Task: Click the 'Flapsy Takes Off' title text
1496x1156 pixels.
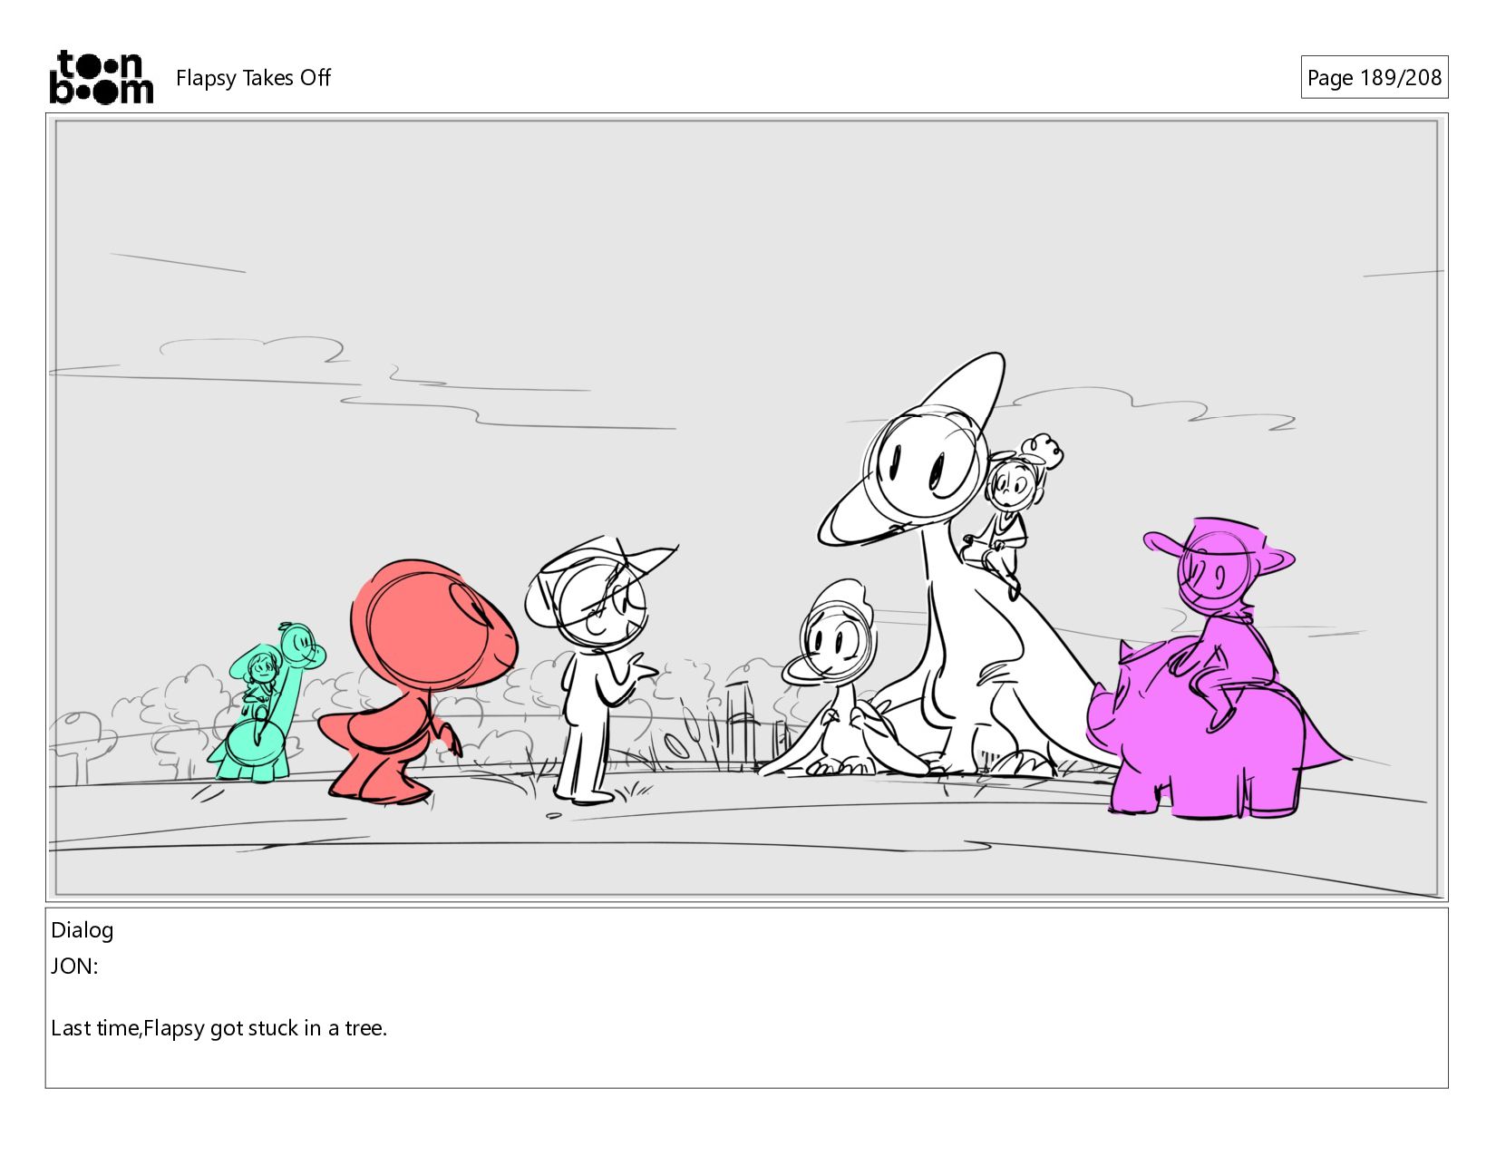Action: click(253, 78)
